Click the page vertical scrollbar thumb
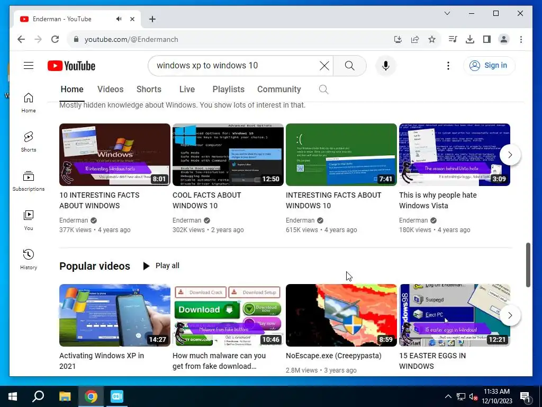The image size is (542, 407). (x=528, y=265)
